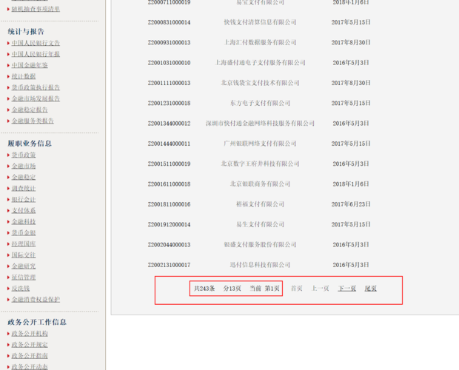The image size is (459, 370).
Task: Select 货币政策 under 履职业务信息
Action: coord(24,155)
